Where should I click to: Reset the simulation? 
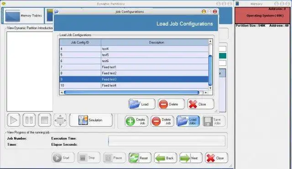[x=140, y=158]
